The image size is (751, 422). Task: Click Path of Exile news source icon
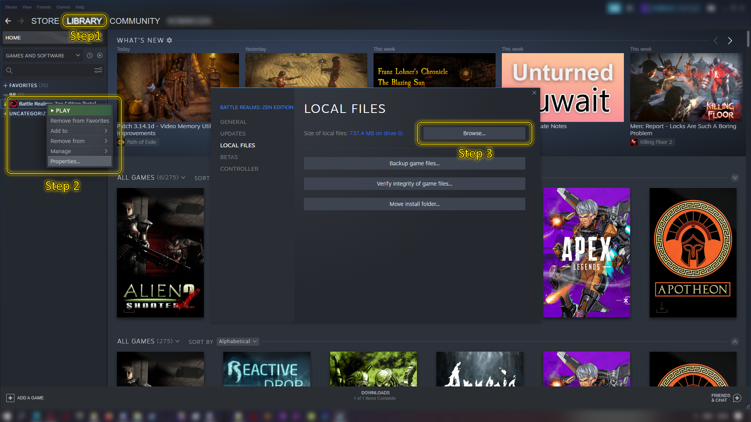click(121, 142)
